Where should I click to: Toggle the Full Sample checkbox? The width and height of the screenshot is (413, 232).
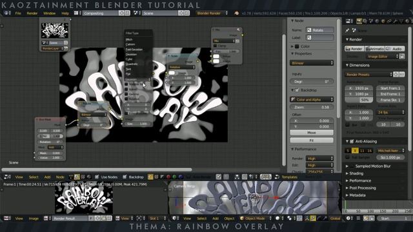click(347, 157)
